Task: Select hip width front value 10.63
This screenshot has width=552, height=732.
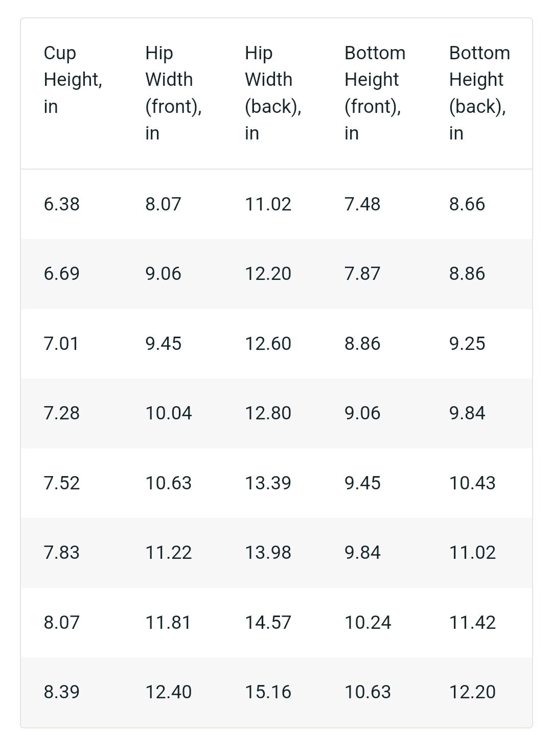Action: tap(168, 483)
